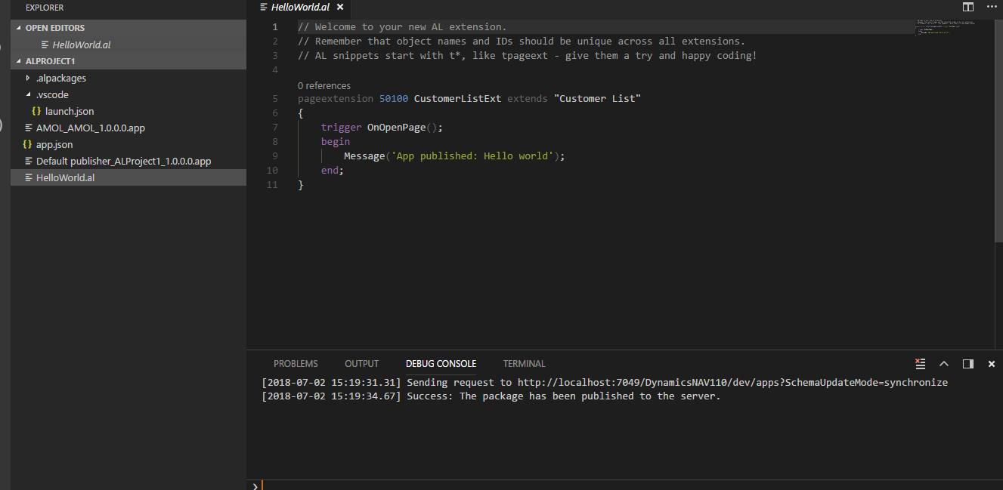Screen dimensions: 1003x490
Task: Move panel to the right side
Action: (967, 364)
